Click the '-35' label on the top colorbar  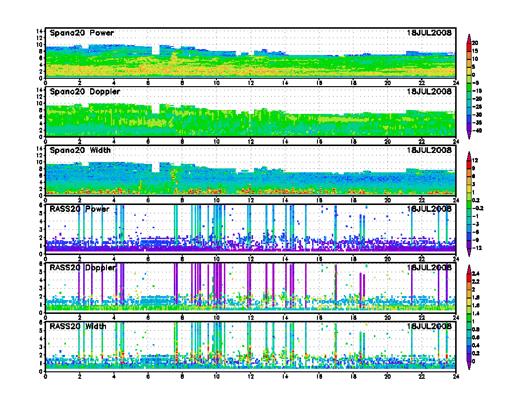click(x=477, y=123)
